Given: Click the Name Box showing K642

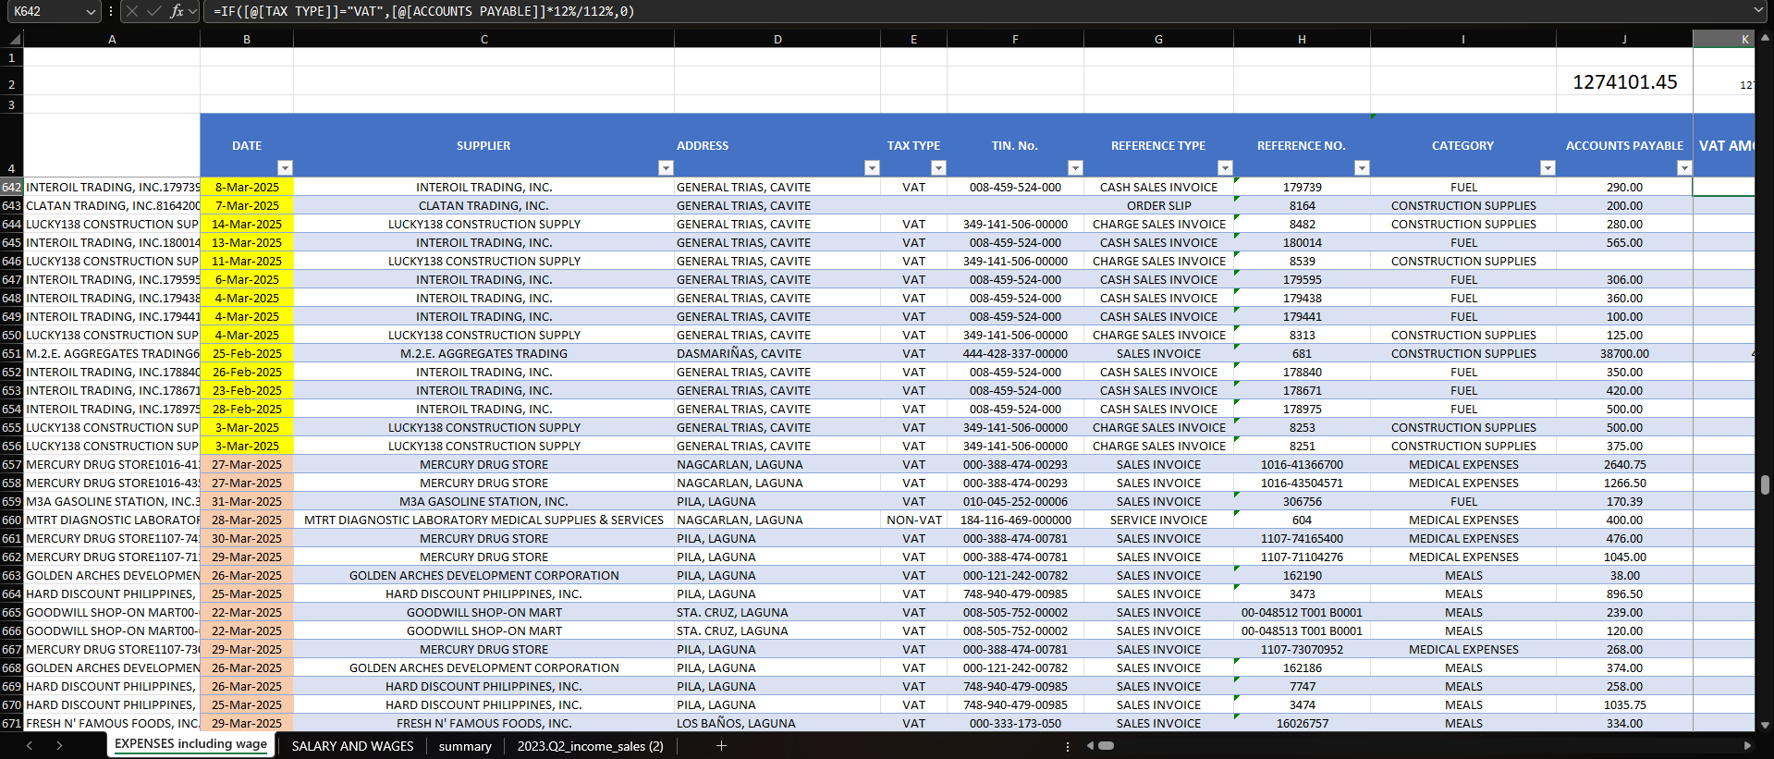Looking at the screenshot, I should pos(44,11).
